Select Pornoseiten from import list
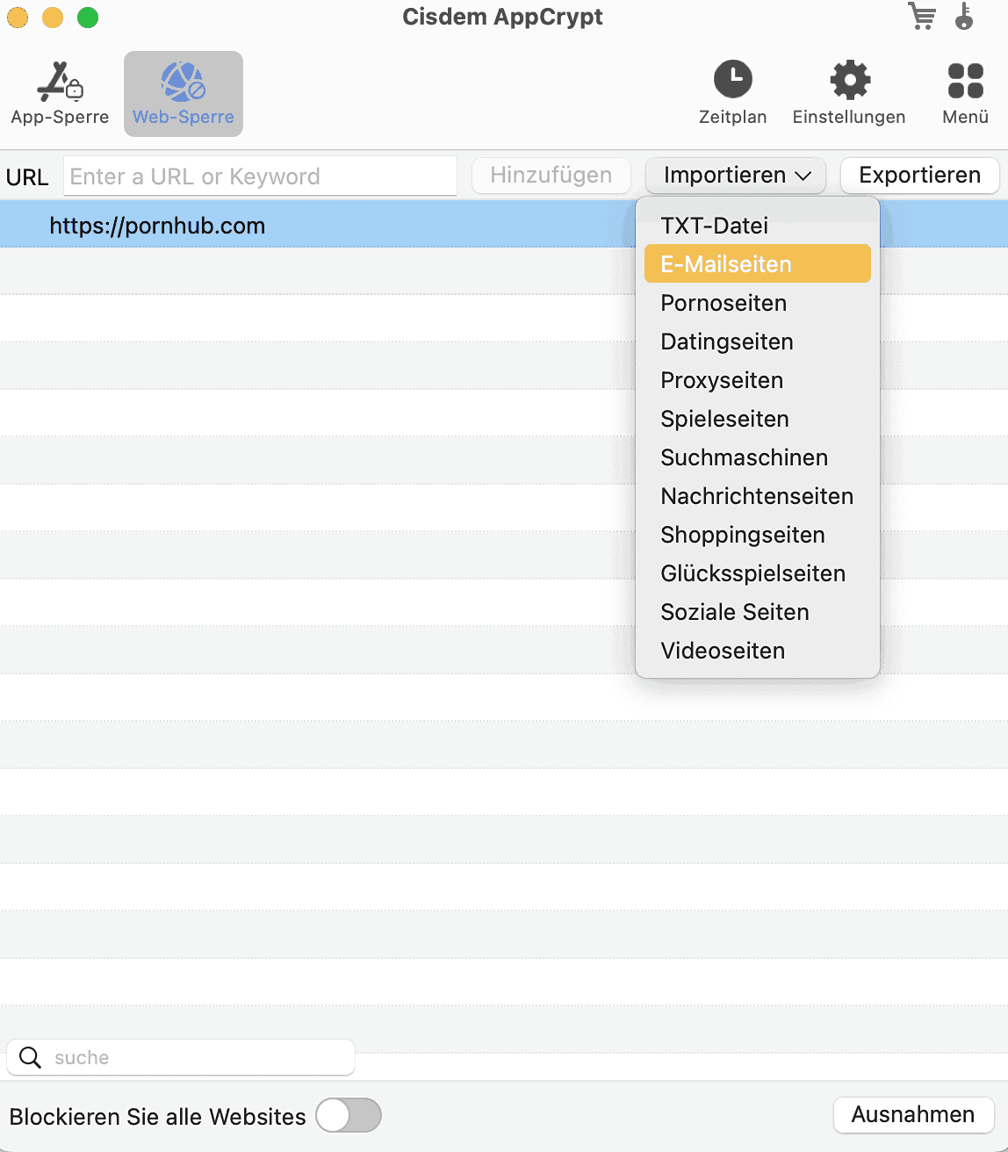The image size is (1008, 1152). (x=758, y=303)
